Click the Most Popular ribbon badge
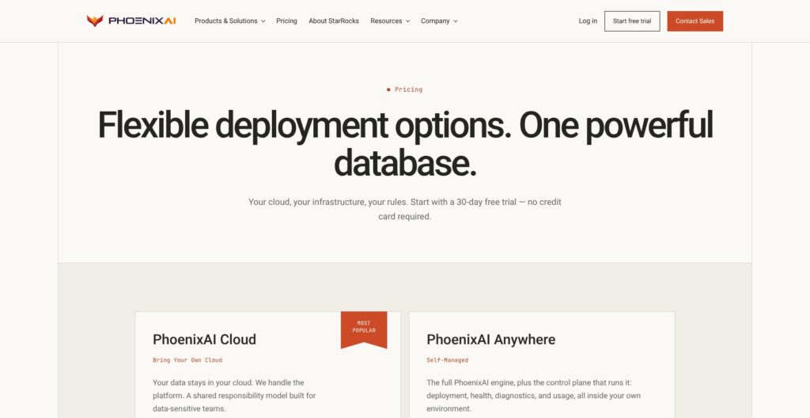The image size is (810, 418). point(364,329)
